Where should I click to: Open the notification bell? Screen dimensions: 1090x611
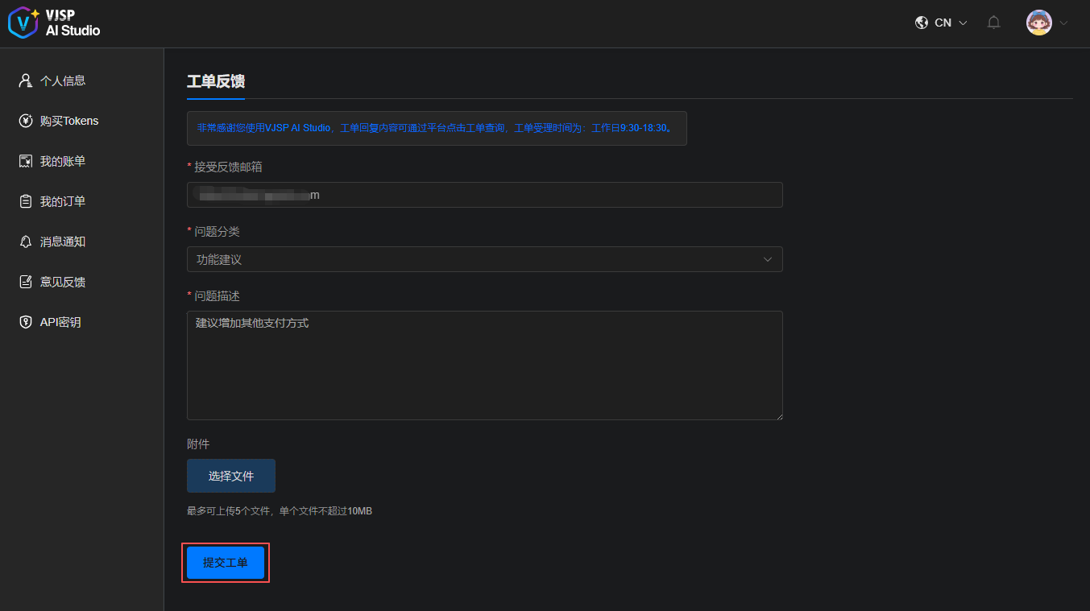coord(993,23)
